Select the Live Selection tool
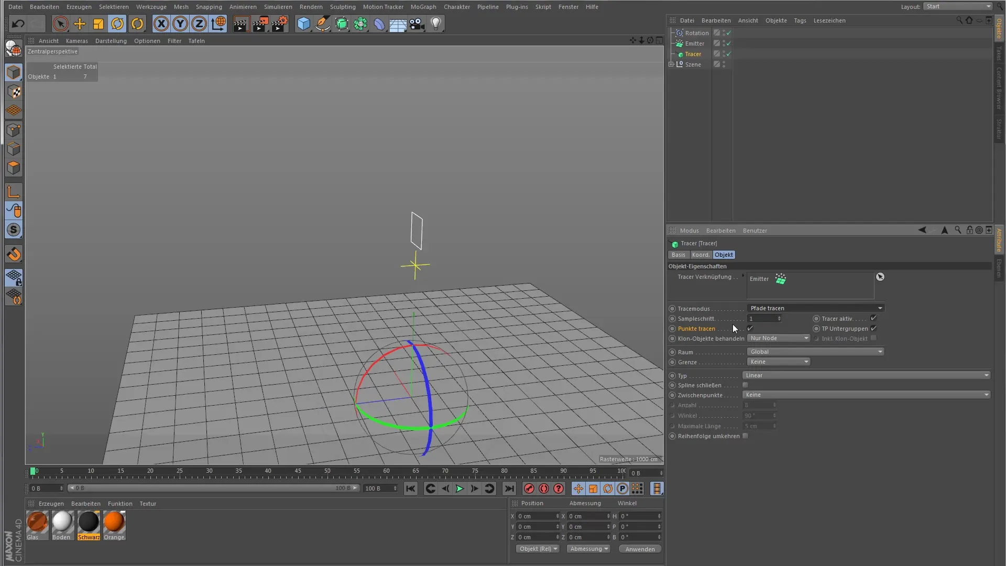This screenshot has width=1006, height=566. click(60, 24)
